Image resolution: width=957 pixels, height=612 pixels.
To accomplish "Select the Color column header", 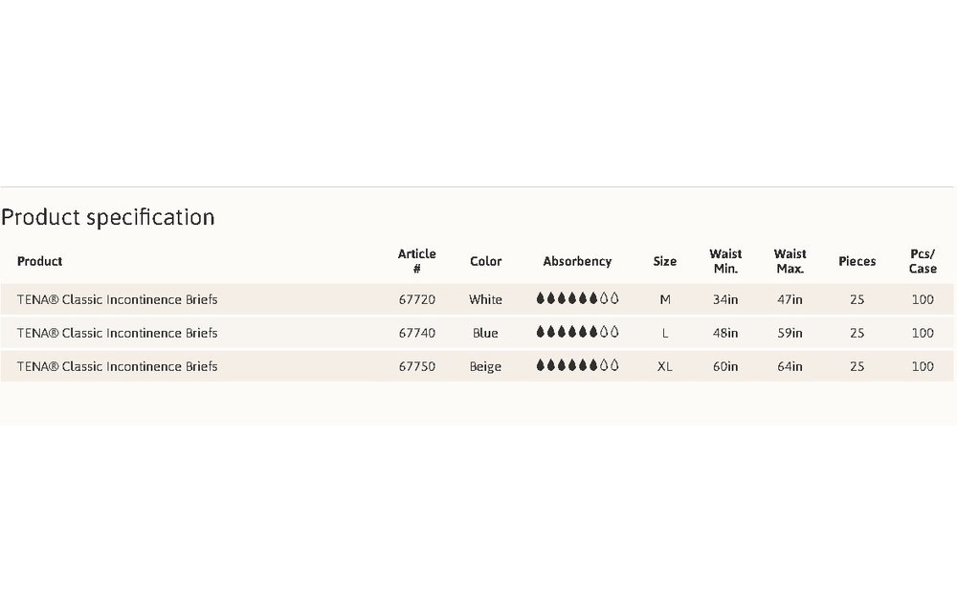I will (x=486, y=261).
